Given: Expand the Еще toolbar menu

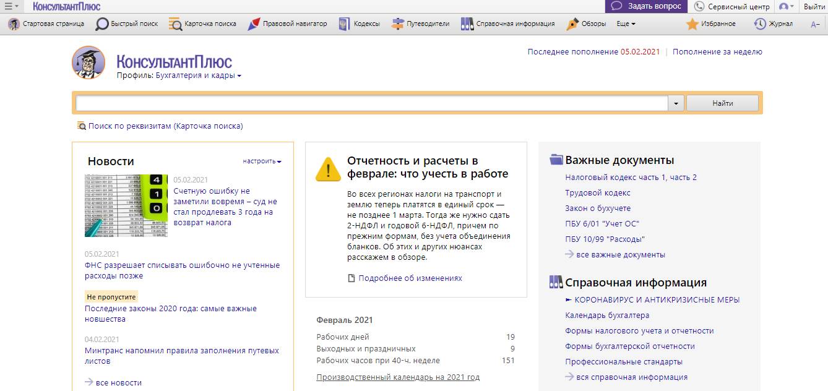Looking at the screenshot, I should (626, 24).
